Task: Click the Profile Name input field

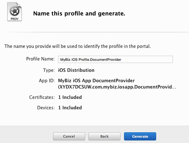Action: pyautogui.click(x=115, y=59)
